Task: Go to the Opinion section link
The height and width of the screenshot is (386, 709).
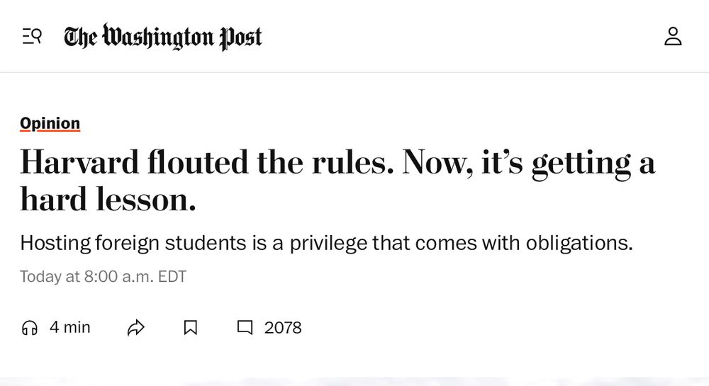Action: (50, 123)
